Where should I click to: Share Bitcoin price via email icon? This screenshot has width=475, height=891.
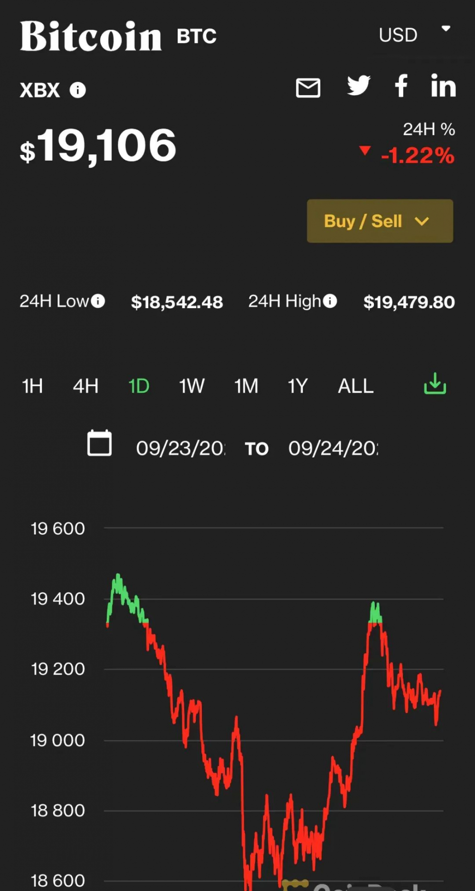[308, 88]
